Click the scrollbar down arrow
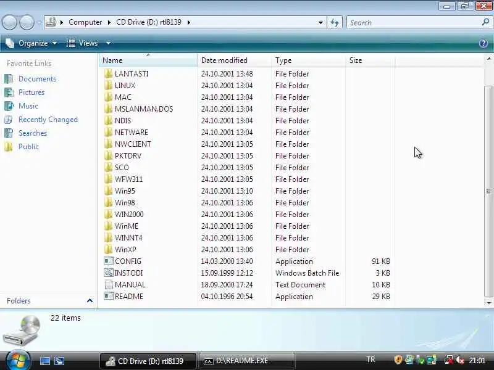Screen dimensions: 494x370 488,303
